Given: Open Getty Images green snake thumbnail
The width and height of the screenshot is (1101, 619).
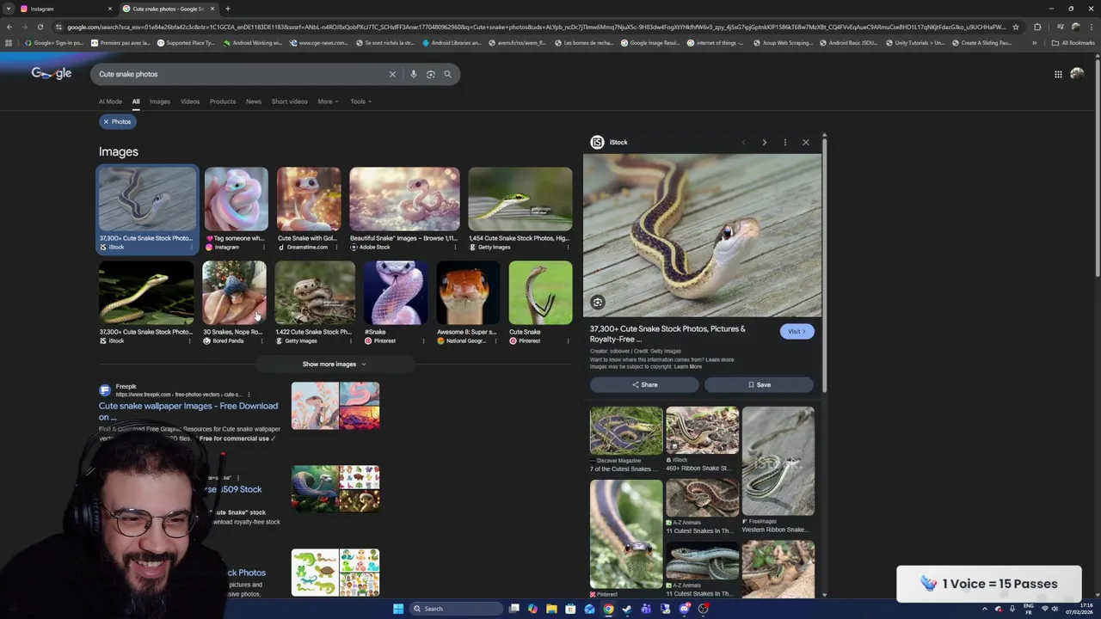Looking at the screenshot, I should tap(520, 199).
